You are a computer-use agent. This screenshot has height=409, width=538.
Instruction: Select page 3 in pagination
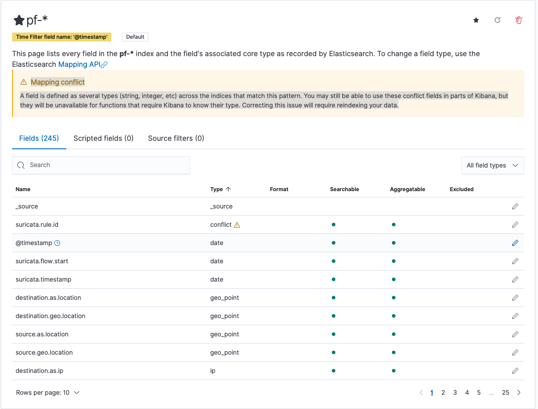455,393
